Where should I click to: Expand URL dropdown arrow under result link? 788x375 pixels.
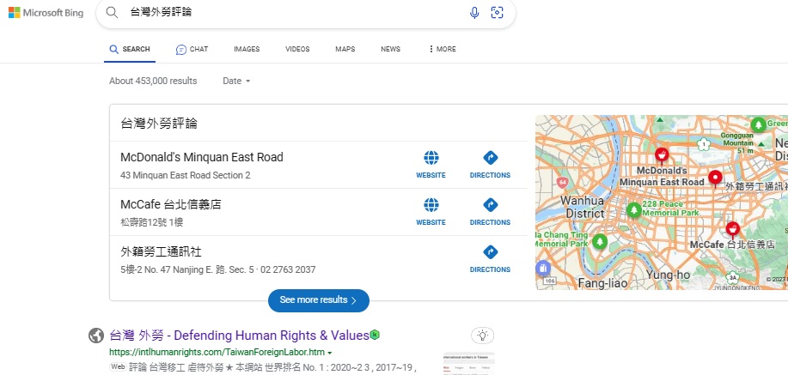[330, 353]
